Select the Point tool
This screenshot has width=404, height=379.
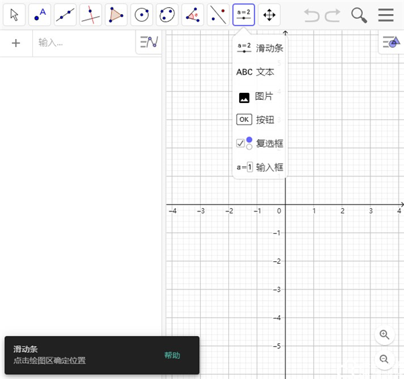click(x=40, y=15)
